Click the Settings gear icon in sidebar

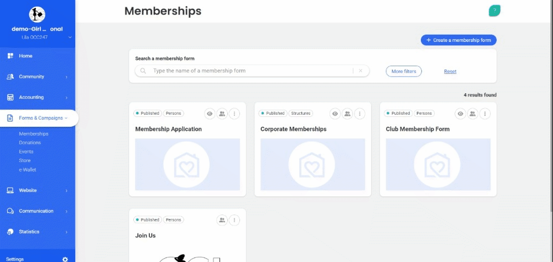[65, 259]
